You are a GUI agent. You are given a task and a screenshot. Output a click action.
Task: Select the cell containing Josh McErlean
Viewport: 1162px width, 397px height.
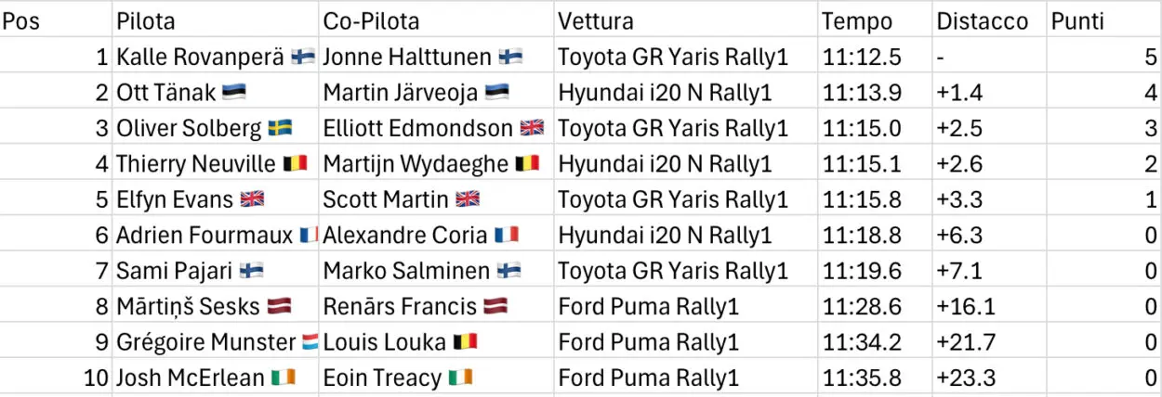coord(216,378)
